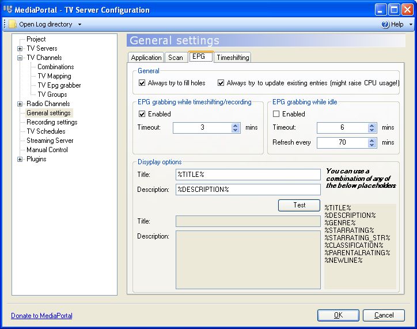This screenshot has width=417, height=329.
Task: Increase the timeshifting Timeout spinner value
Action: [x=236, y=125]
